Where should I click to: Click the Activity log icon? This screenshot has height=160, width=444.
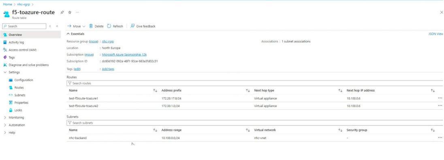point(5,42)
